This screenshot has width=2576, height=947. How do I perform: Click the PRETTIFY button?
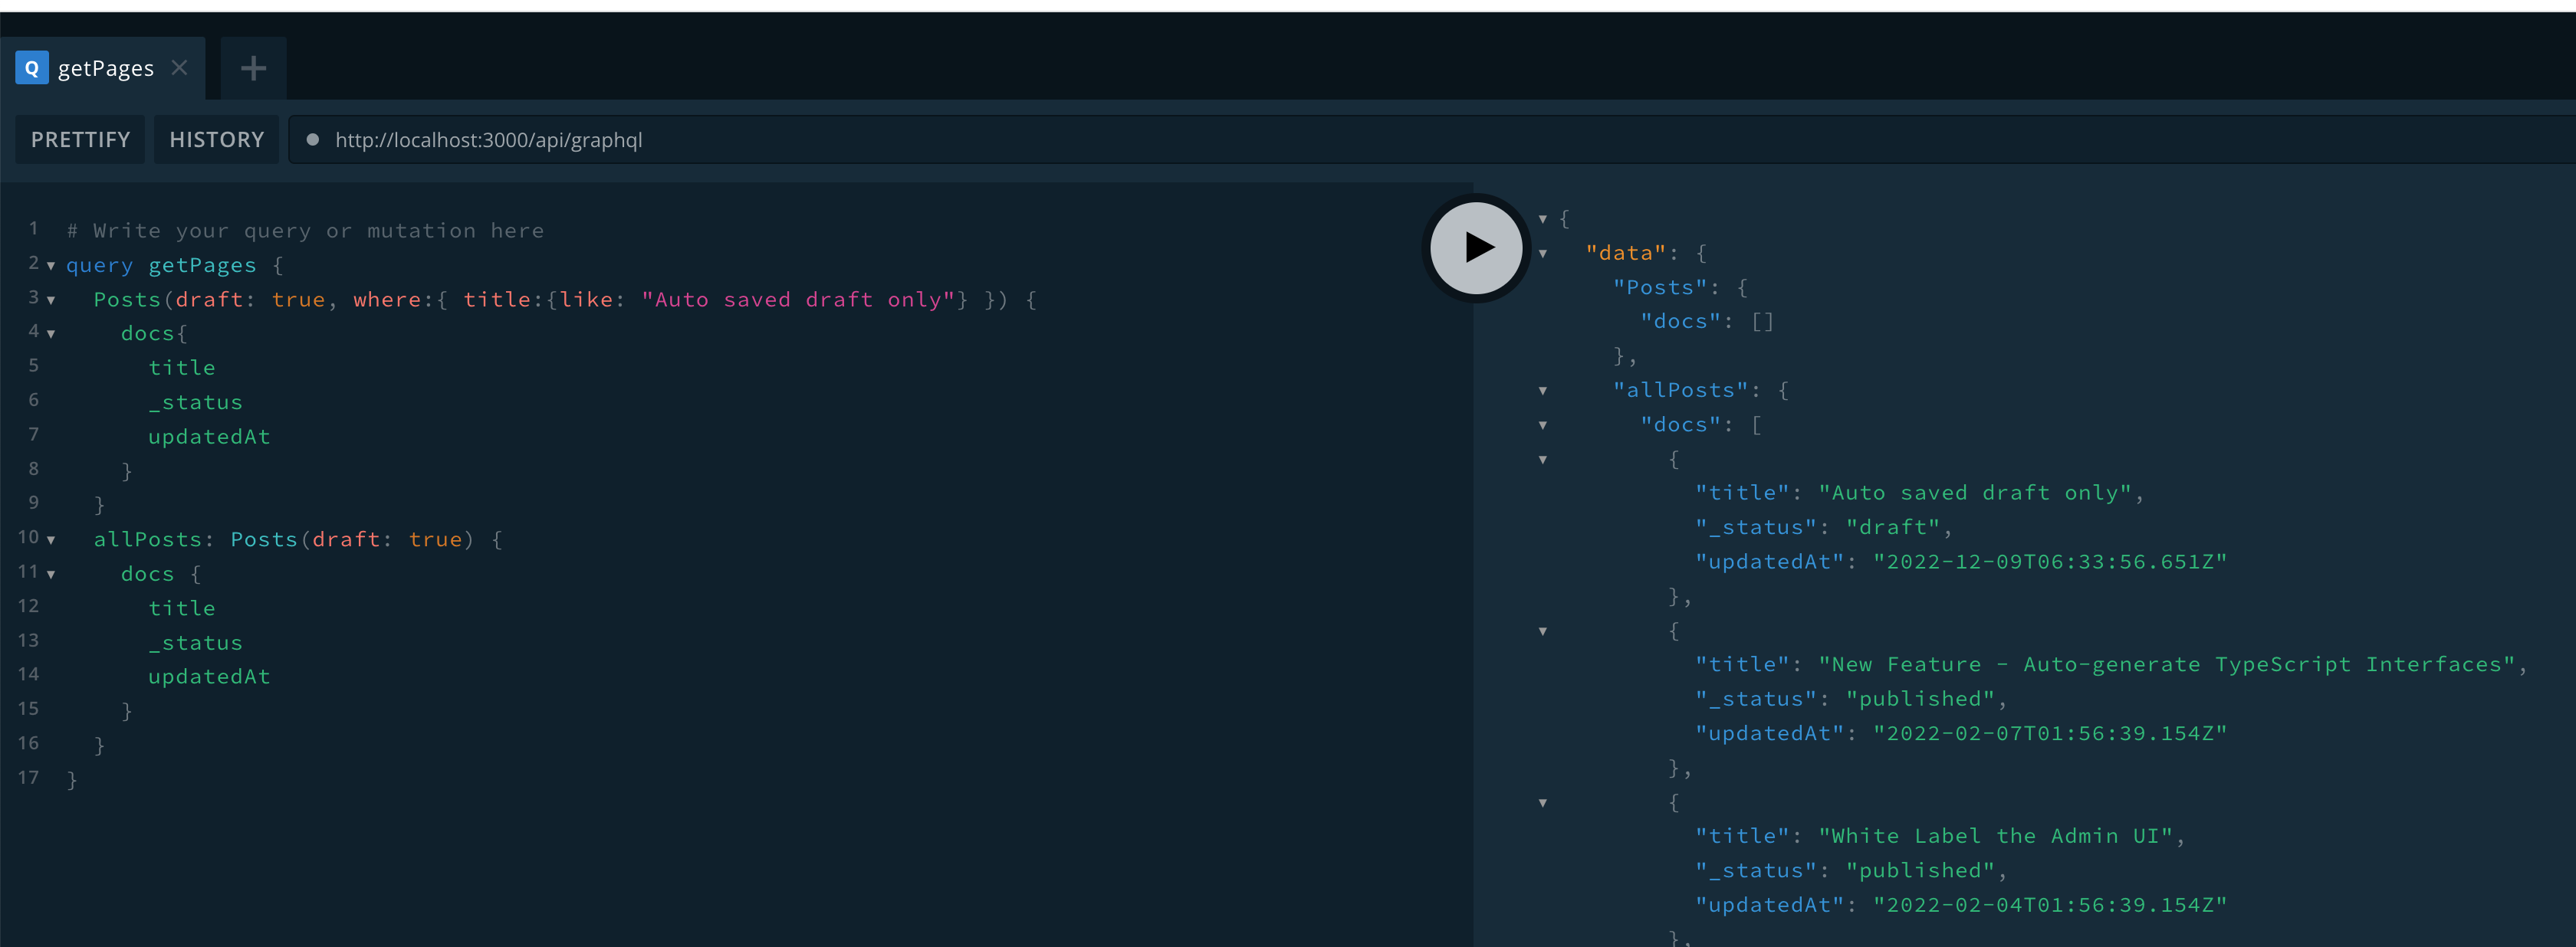click(x=80, y=140)
